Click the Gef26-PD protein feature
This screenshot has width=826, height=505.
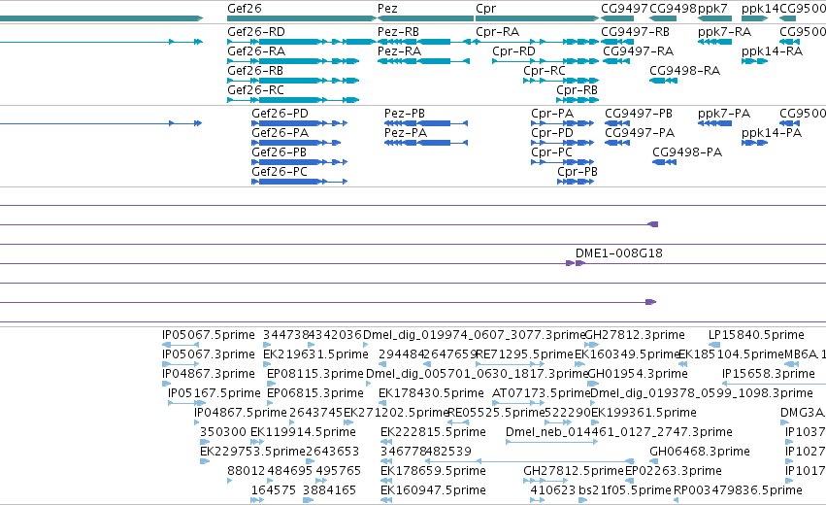click(300, 123)
